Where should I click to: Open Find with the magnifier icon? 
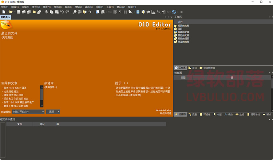tap(75, 12)
